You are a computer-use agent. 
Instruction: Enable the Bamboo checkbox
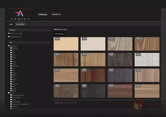(x=11, y=48)
